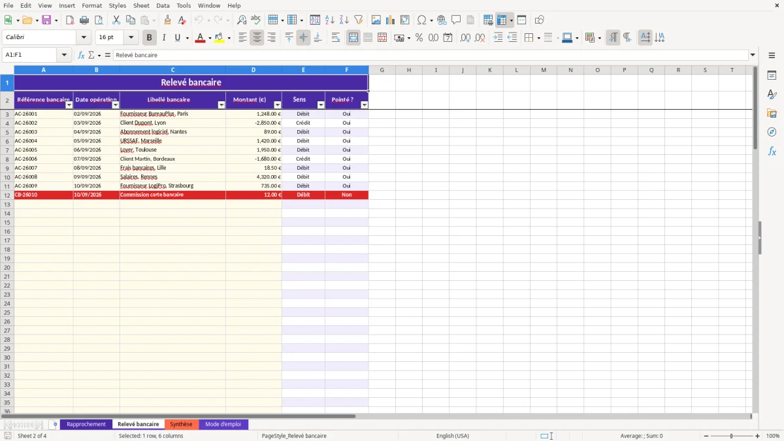Click the Add Decimal Place icon
The image size is (784, 441).
tap(465, 38)
